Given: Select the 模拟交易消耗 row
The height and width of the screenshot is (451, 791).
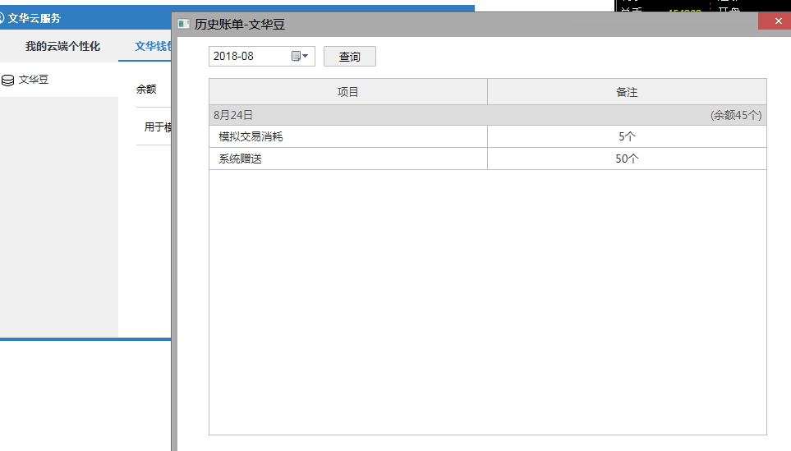Looking at the screenshot, I should 251,136.
